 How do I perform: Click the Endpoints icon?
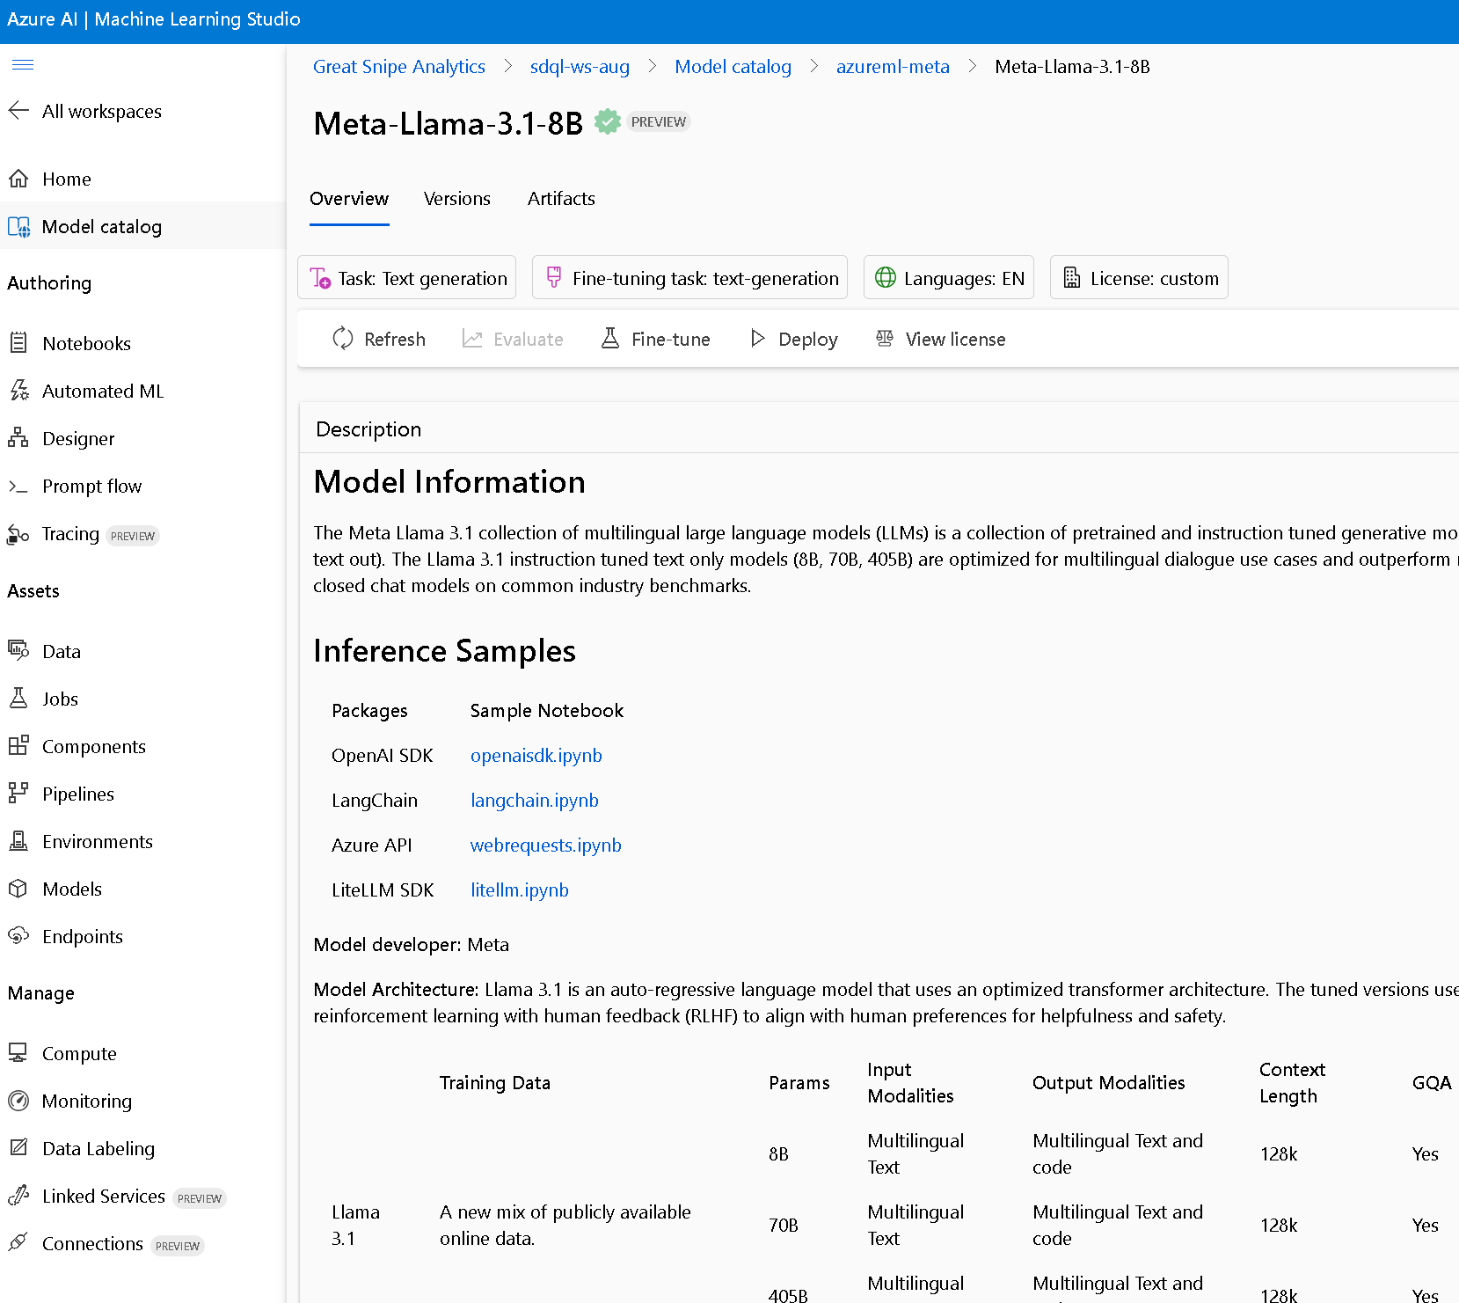coord(18,935)
